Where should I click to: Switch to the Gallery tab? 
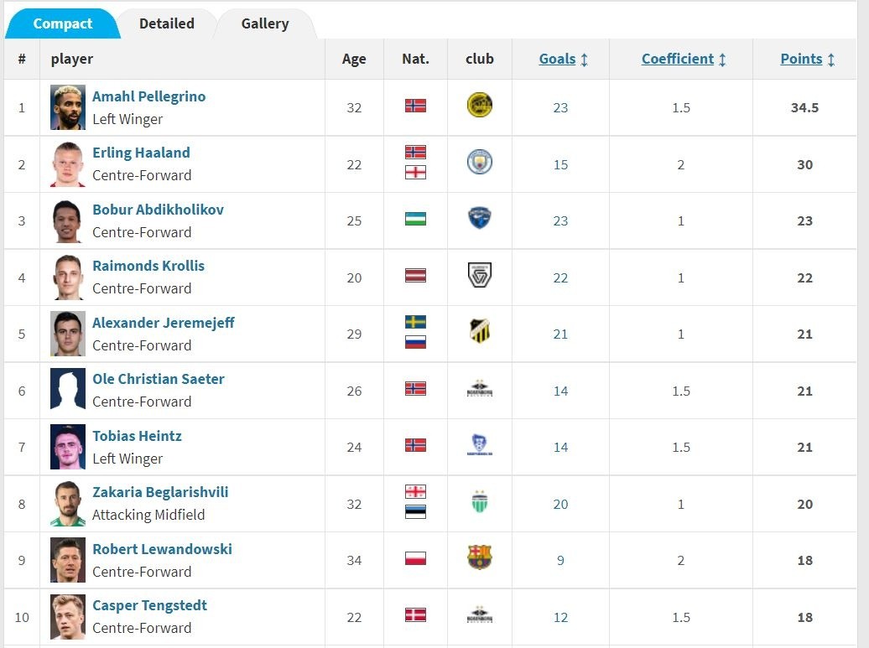265,23
